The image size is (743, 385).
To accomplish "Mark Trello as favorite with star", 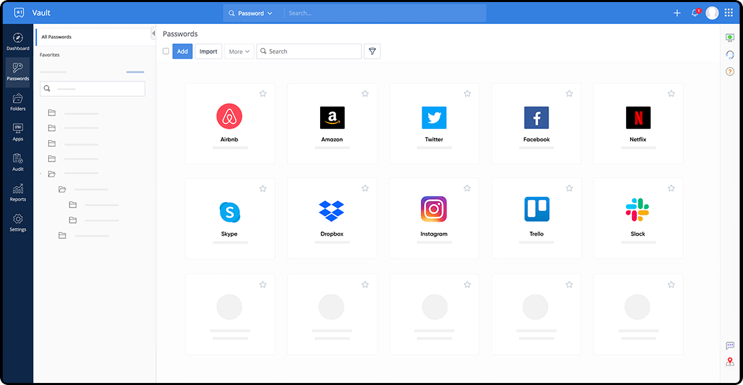I will (569, 188).
